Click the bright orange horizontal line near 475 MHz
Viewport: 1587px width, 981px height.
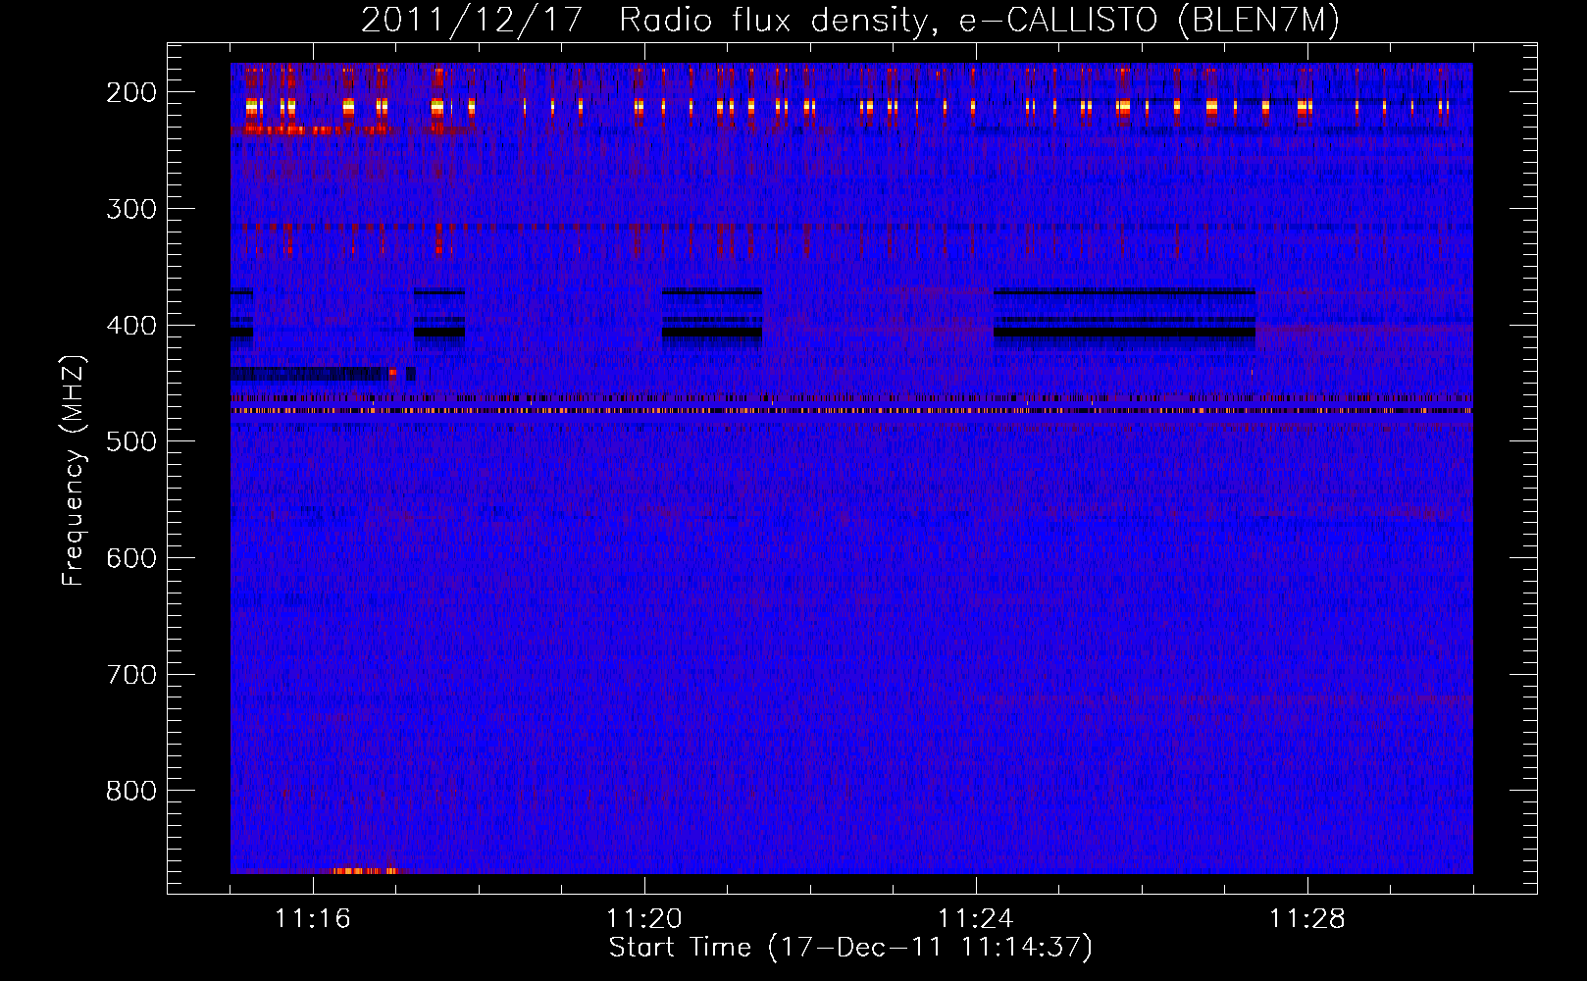coord(851,411)
